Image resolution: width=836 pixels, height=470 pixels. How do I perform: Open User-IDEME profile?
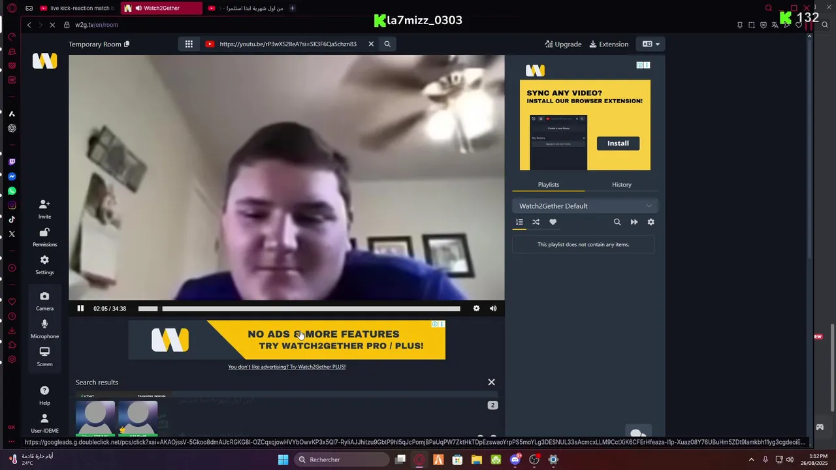(44, 424)
